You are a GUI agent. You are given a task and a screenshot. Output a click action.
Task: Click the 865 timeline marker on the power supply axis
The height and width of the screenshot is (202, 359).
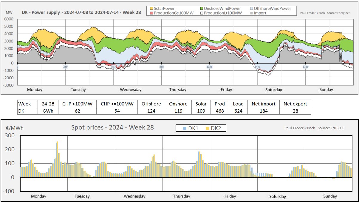click(x=161, y=67)
